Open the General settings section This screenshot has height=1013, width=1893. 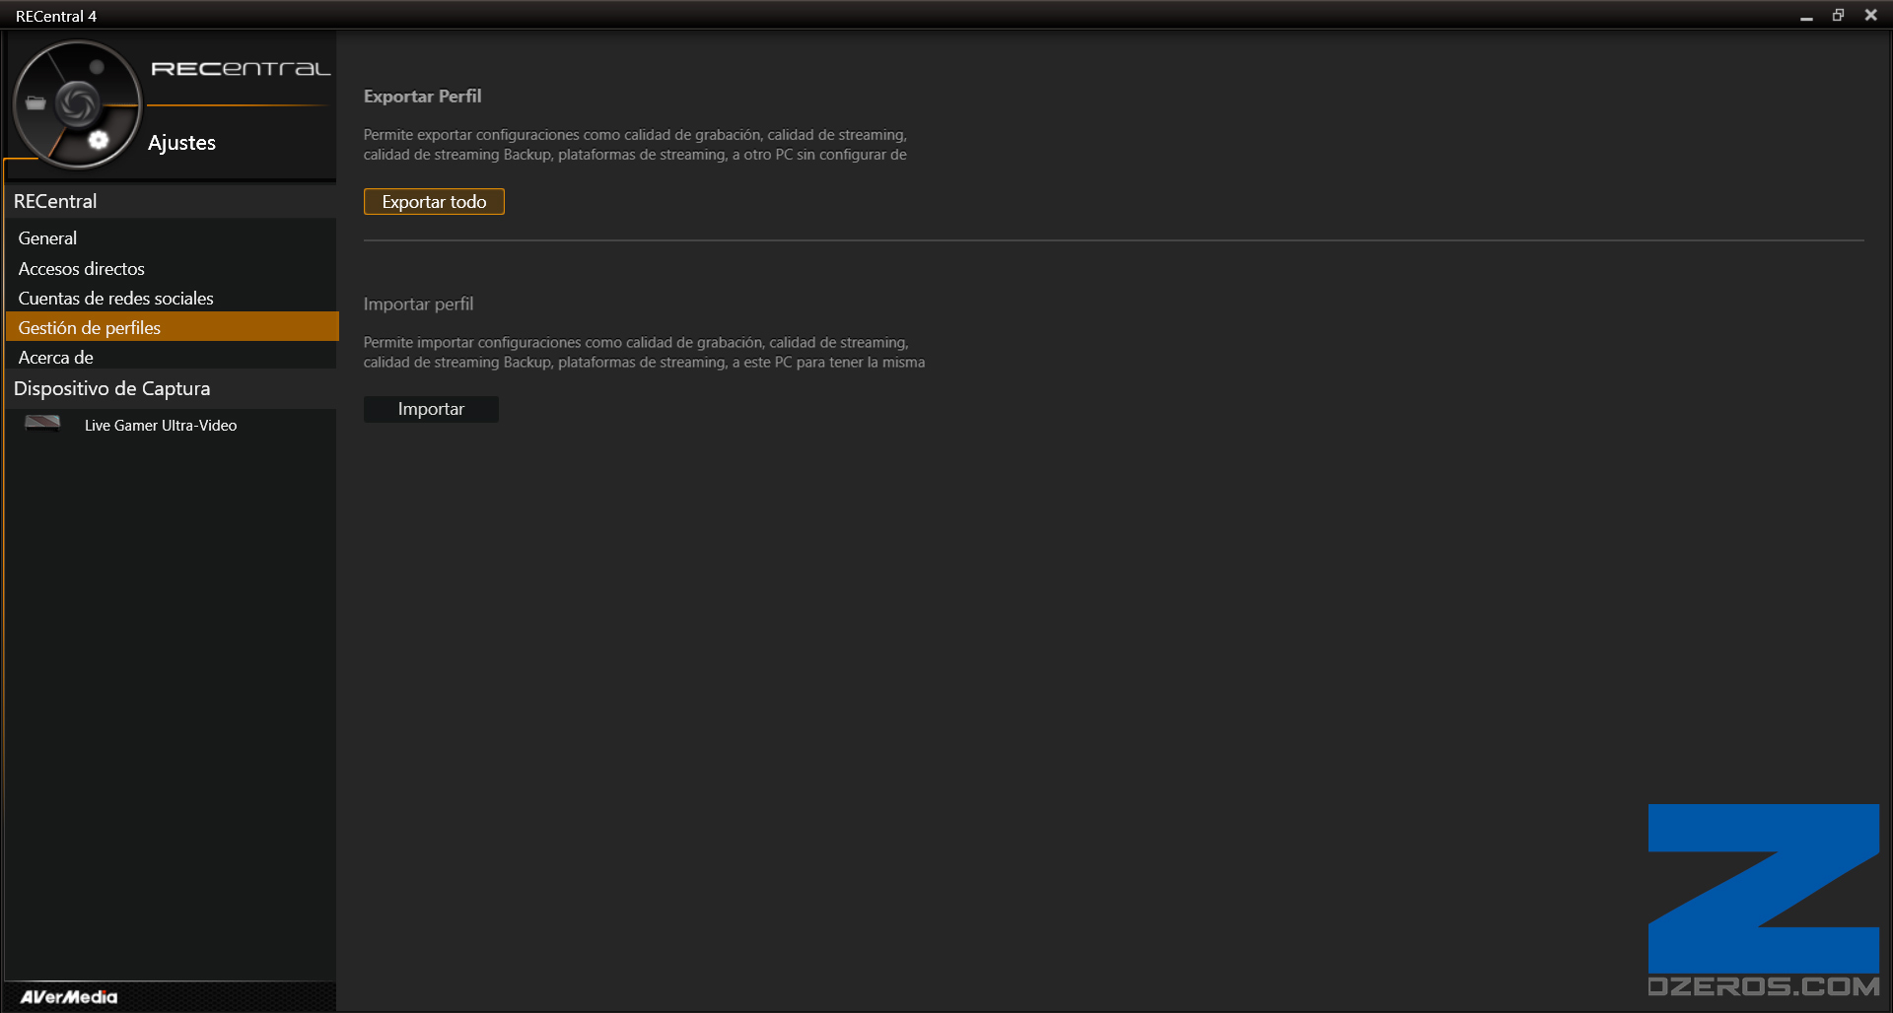(x=172, y=237)
